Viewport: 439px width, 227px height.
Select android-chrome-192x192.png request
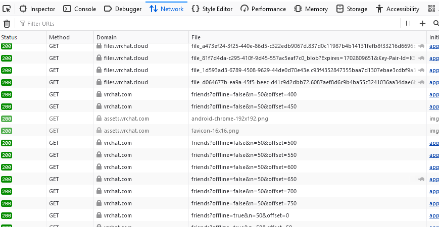tap(219, 119)
